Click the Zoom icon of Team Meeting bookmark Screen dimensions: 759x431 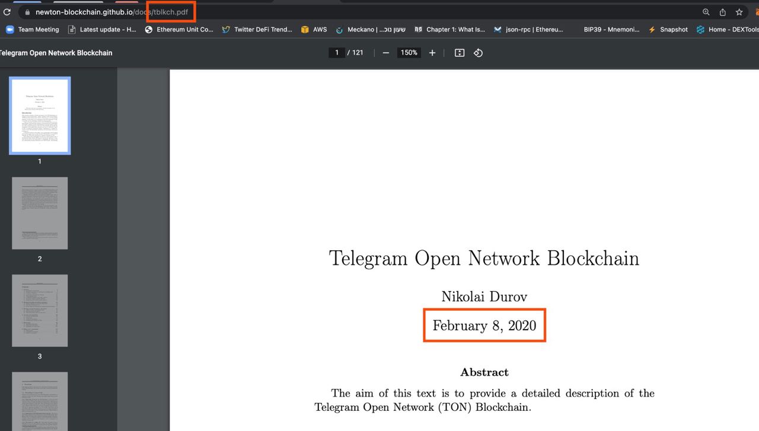pos(9,29)
